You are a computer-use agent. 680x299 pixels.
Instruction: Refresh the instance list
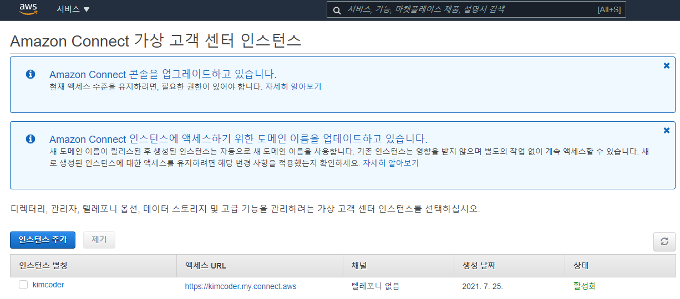(664, 241)
